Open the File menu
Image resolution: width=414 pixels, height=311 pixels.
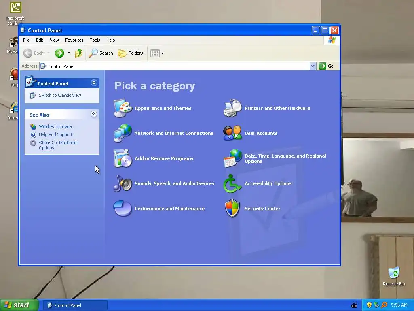[x=26, y=40]
